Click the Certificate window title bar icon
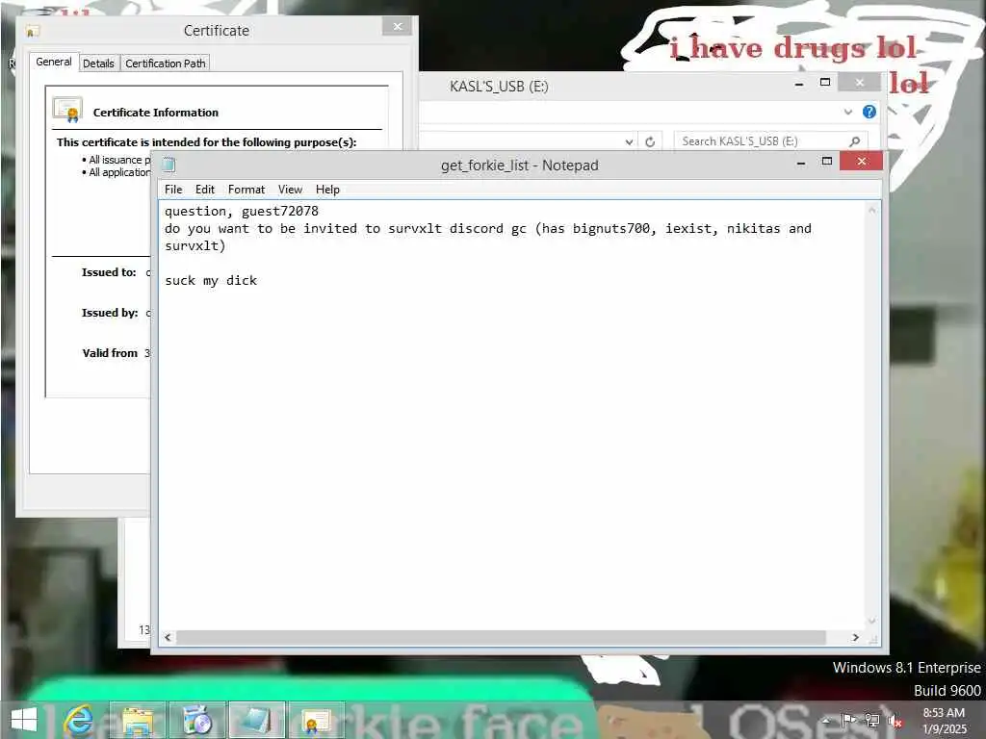 click(x=33, y=31)
